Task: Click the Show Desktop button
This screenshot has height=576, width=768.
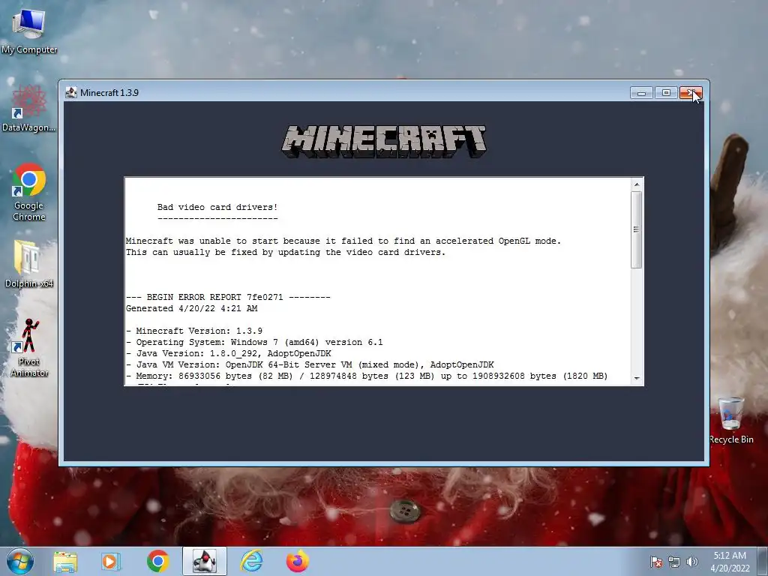Action: click(763, 561)
